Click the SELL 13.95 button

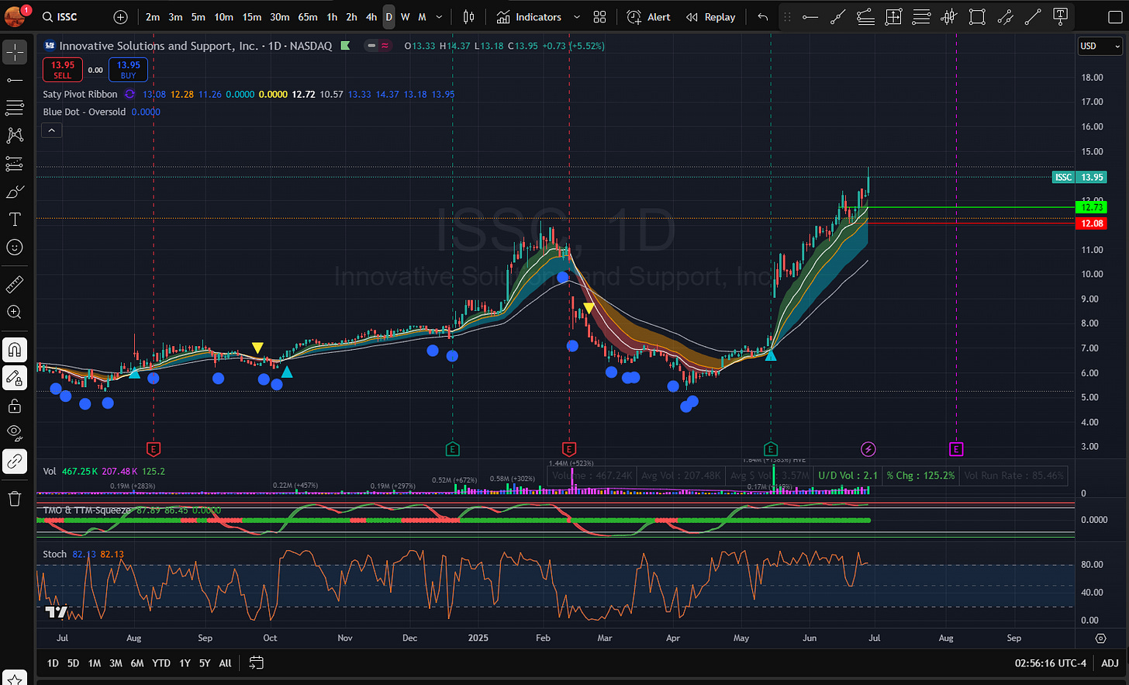point(63,70)
